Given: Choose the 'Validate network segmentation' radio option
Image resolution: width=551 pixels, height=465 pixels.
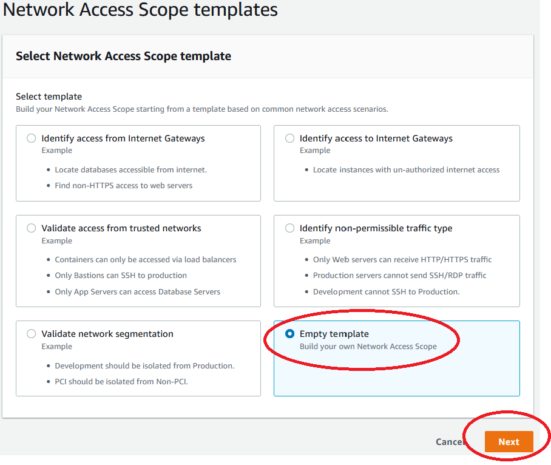Looking at the screenshot, I should (x=31, y=333).
